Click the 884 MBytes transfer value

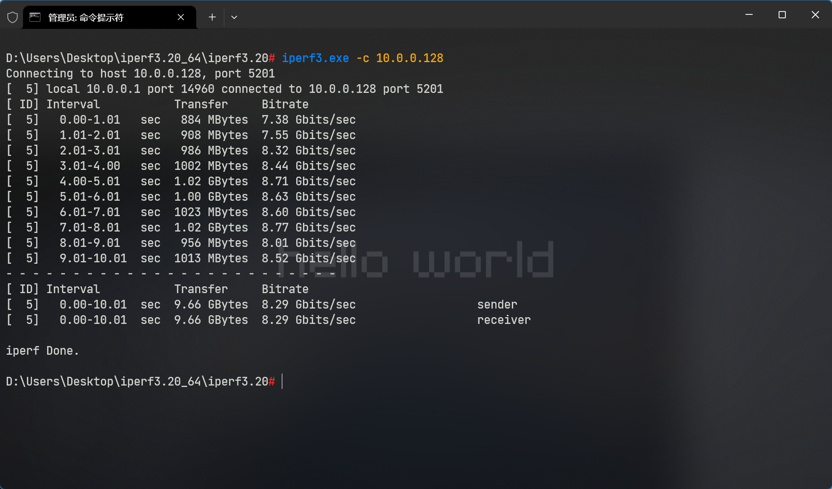pos(214,120)
